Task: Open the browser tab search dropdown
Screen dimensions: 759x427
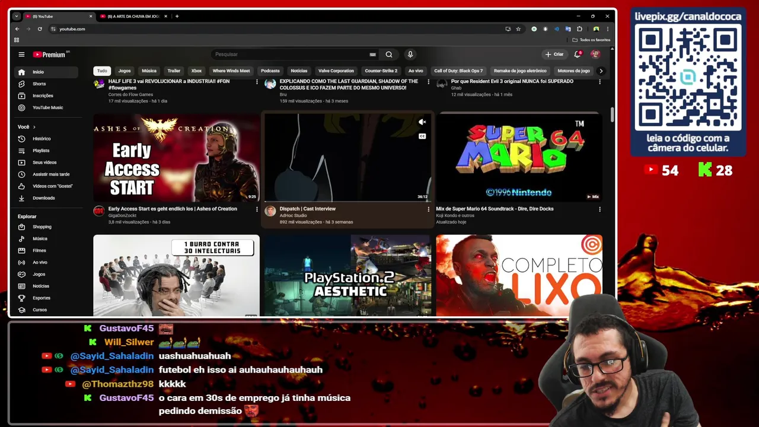Action: [17, 16]
